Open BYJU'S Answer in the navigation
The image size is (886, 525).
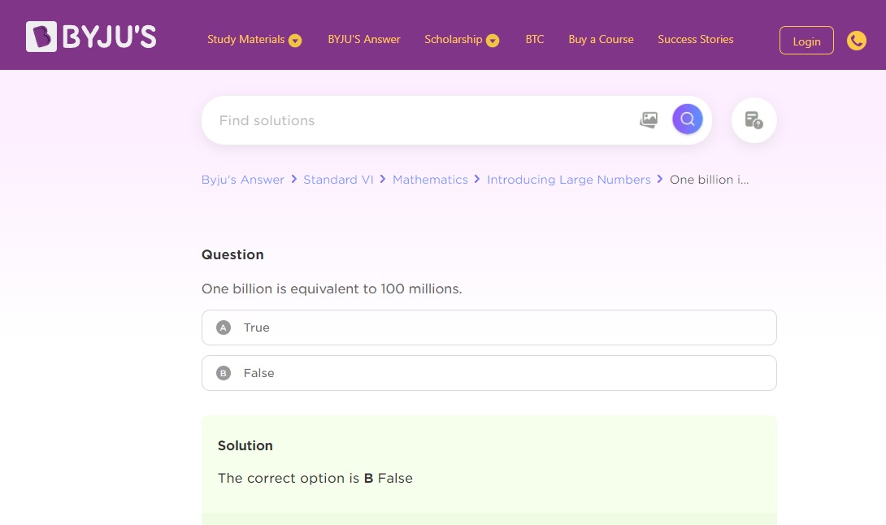[x=364, y=40]
